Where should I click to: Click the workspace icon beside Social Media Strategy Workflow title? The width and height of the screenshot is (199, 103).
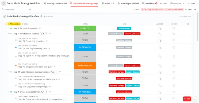pos(3,3)
